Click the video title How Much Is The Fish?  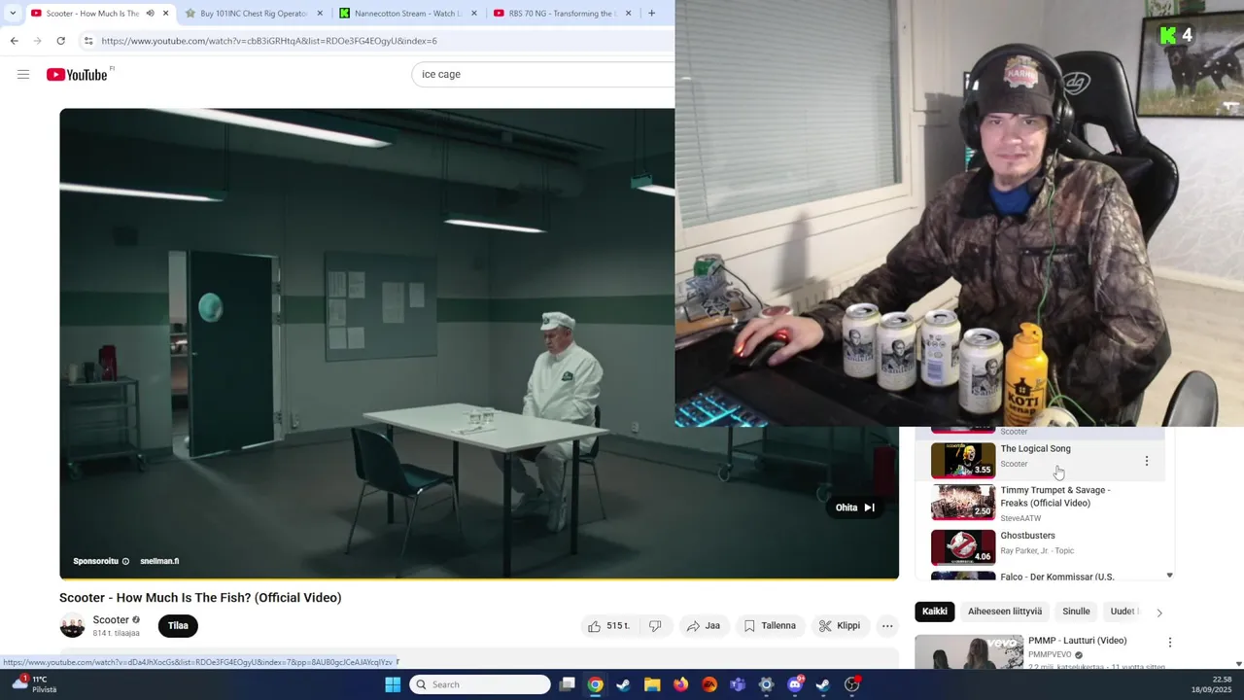pos(200,598)
